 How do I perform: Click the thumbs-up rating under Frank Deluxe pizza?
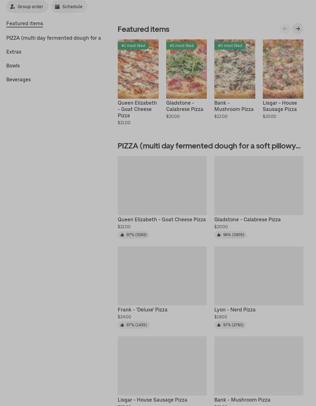(x=133, y=325)
